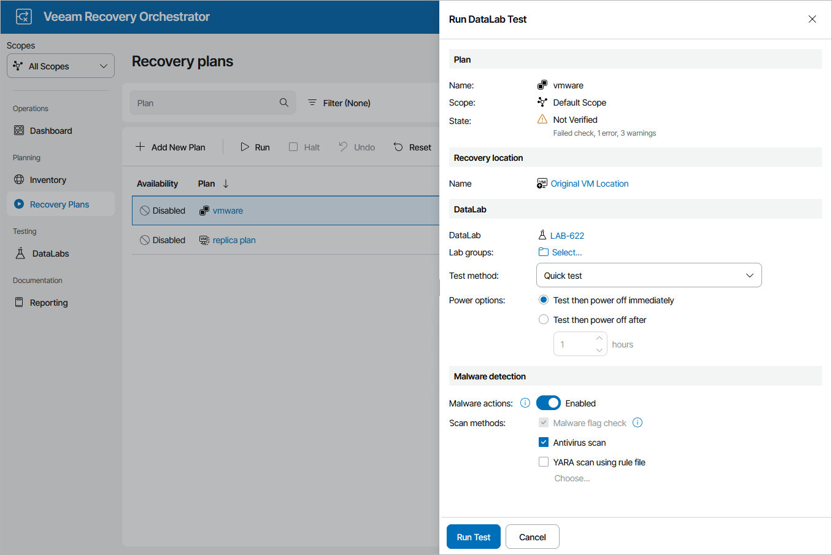Click the Not Verified warning triangle
The width and height of the screenshot is (832, 555).
click(542, 120)
